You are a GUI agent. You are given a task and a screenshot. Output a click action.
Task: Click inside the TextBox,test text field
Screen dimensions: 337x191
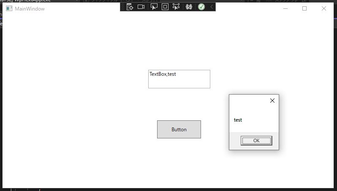pyautogui.click(x=179, y=79)
